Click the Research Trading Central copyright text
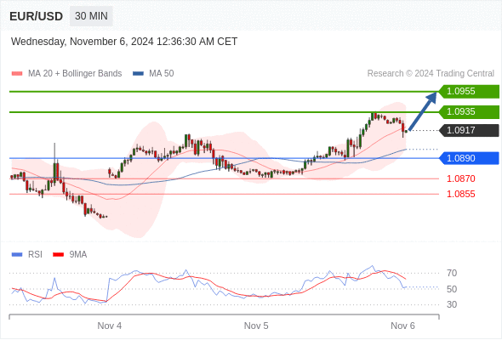This screenshot has width=502, height=340. (431, 74)
